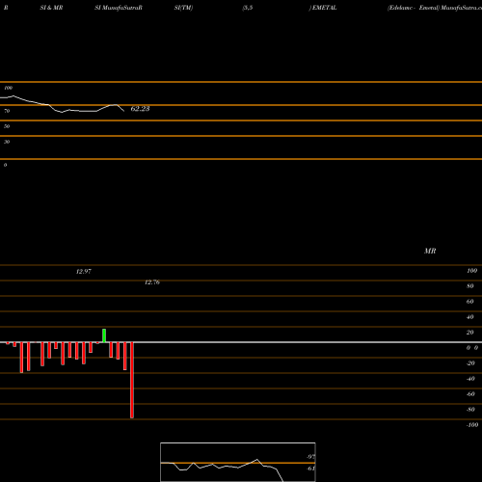
Task: Select the 80 label on MR axis
Action: click(x=470, y=286)
